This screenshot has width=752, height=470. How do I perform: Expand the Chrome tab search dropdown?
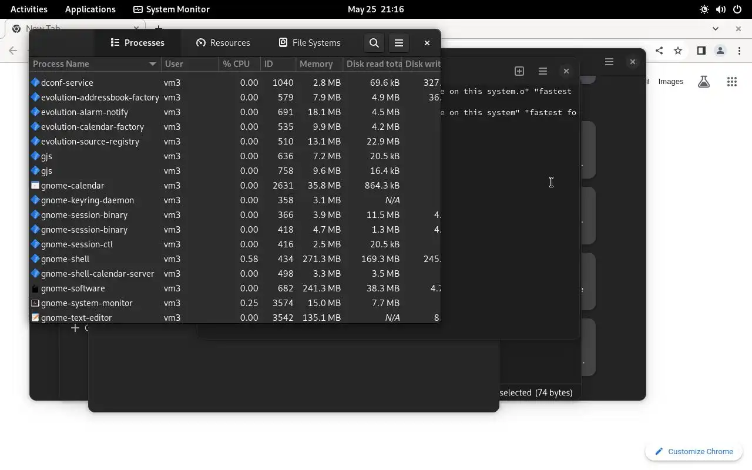(x=716, y=28)
